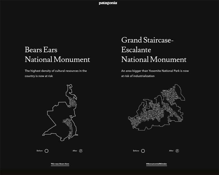Click the Grand Staircase-Escalante National Monument heading

pyautogui.click(x=154, y=50)
